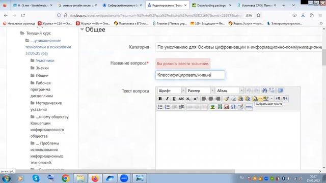Click the find binoculars icon

point(264,90)
